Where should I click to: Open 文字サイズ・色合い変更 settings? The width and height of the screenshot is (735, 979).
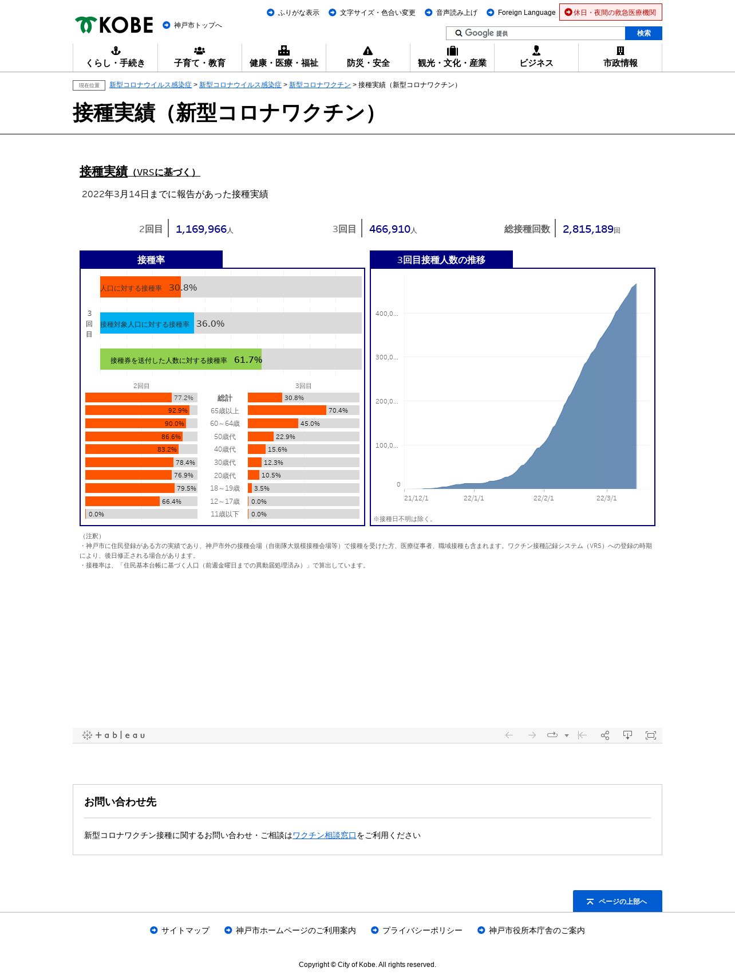click(x=372, y=13)
